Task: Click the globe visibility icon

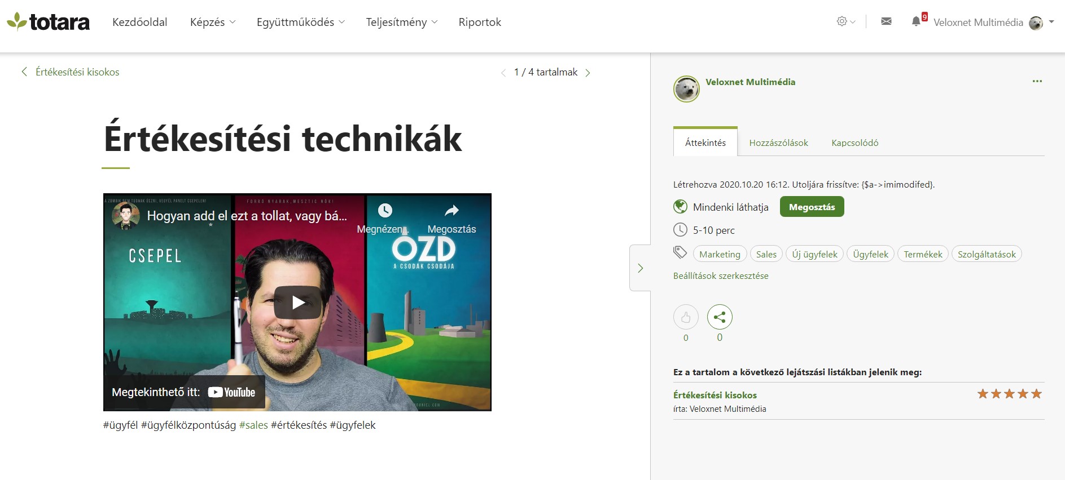Action: coord(680,207)
